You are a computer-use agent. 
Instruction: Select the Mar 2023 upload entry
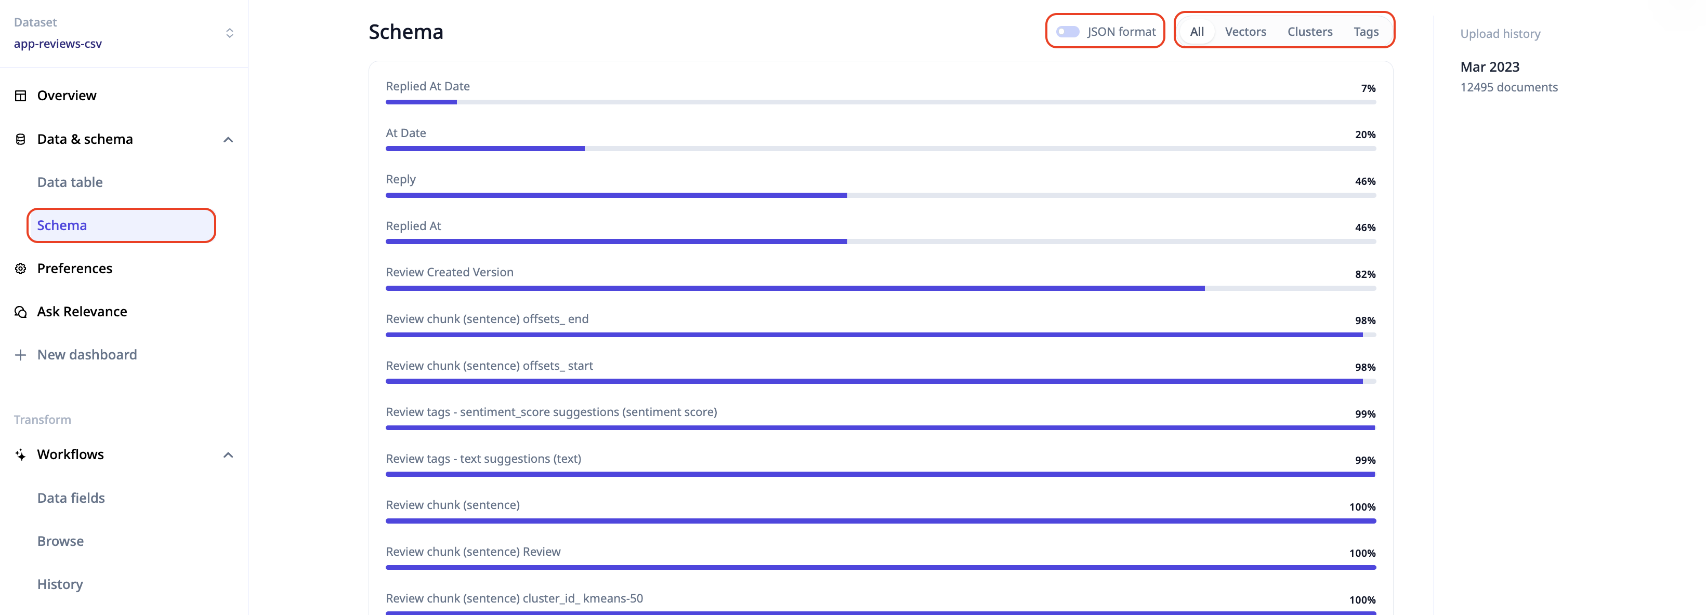[x=1489, y=67]
